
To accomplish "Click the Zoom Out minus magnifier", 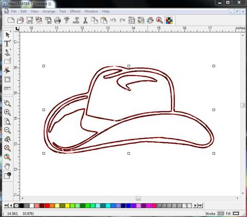I will [7, 130].
